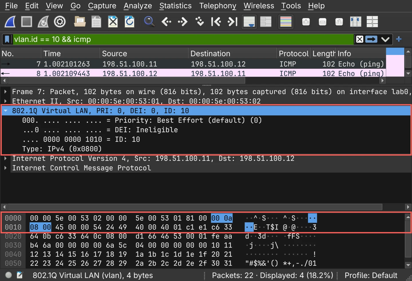This screenshot has width=412, height=281.
Task: Clear the display filter
Action: 360,39
